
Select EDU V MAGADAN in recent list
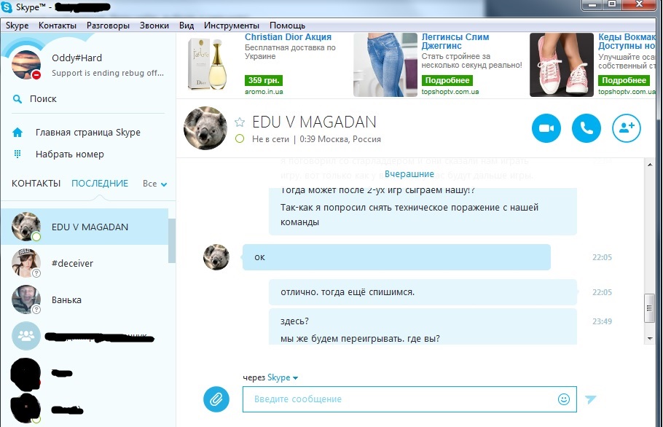tap(85, 227)
